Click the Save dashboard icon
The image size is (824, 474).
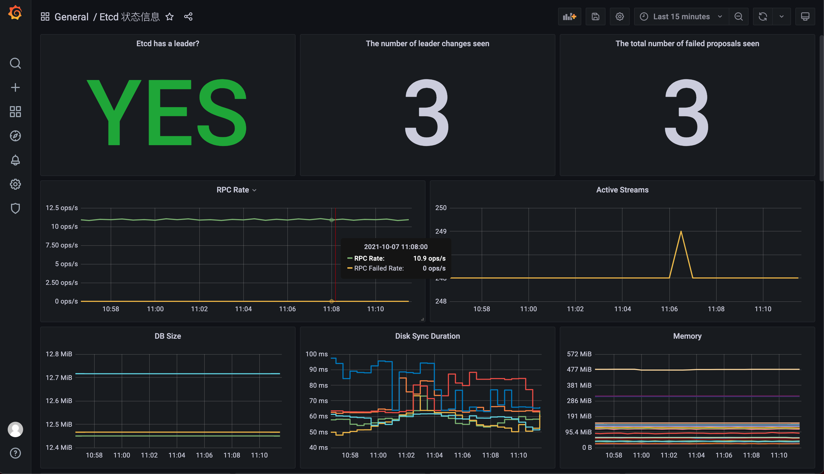(595, 16)
